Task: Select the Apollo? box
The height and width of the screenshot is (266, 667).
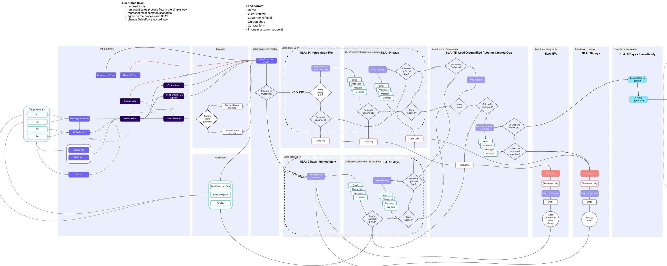Action: click(x=220, y=203)
